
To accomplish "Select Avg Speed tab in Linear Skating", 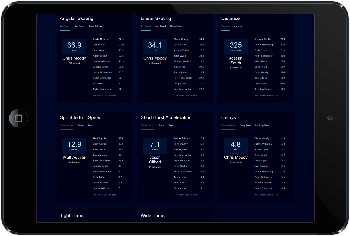I will [x=160, y=26].
